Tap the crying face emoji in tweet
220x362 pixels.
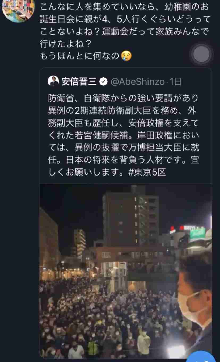click(126, 56)
